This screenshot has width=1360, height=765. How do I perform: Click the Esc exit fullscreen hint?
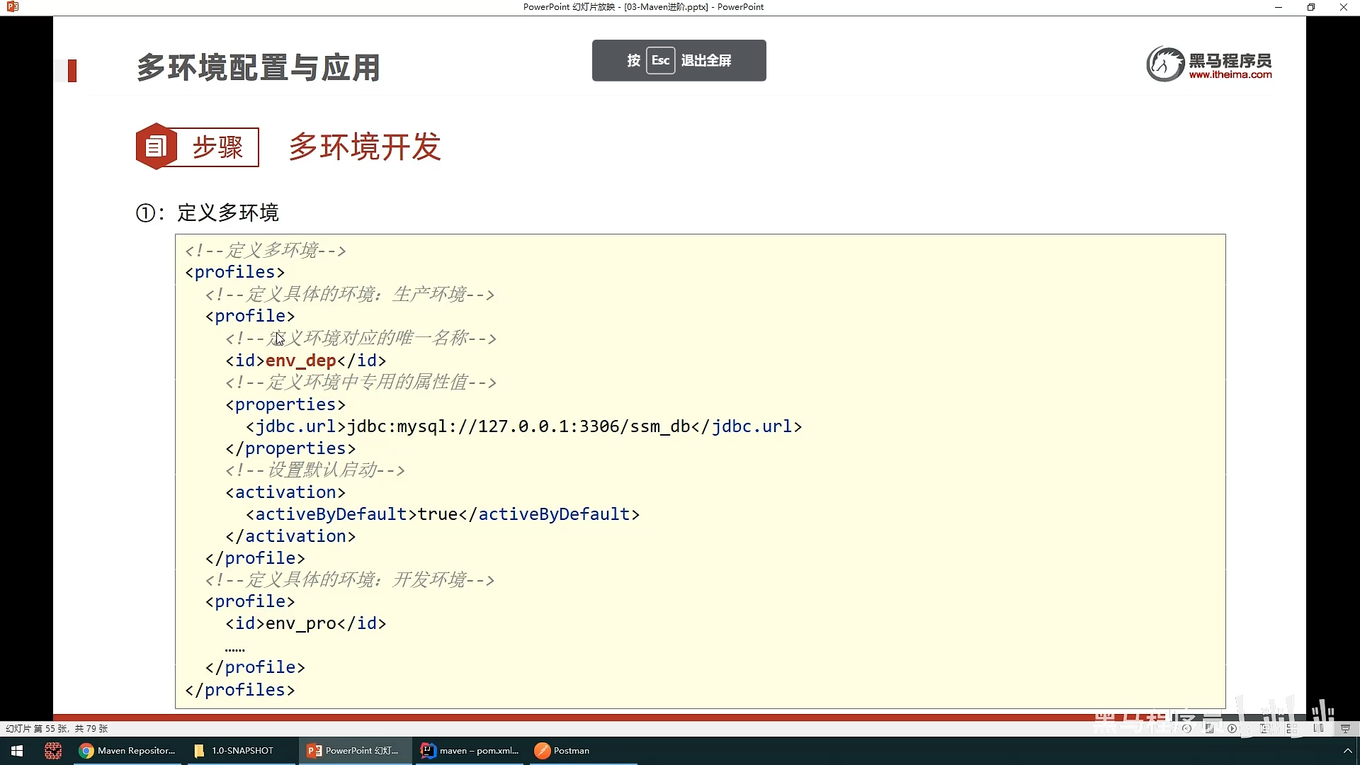[679, 60]
